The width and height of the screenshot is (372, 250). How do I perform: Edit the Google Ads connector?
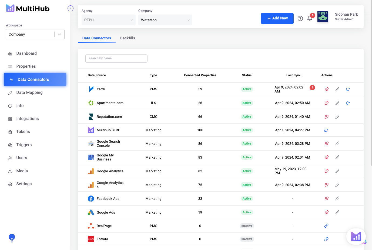(x=337, y=212)
